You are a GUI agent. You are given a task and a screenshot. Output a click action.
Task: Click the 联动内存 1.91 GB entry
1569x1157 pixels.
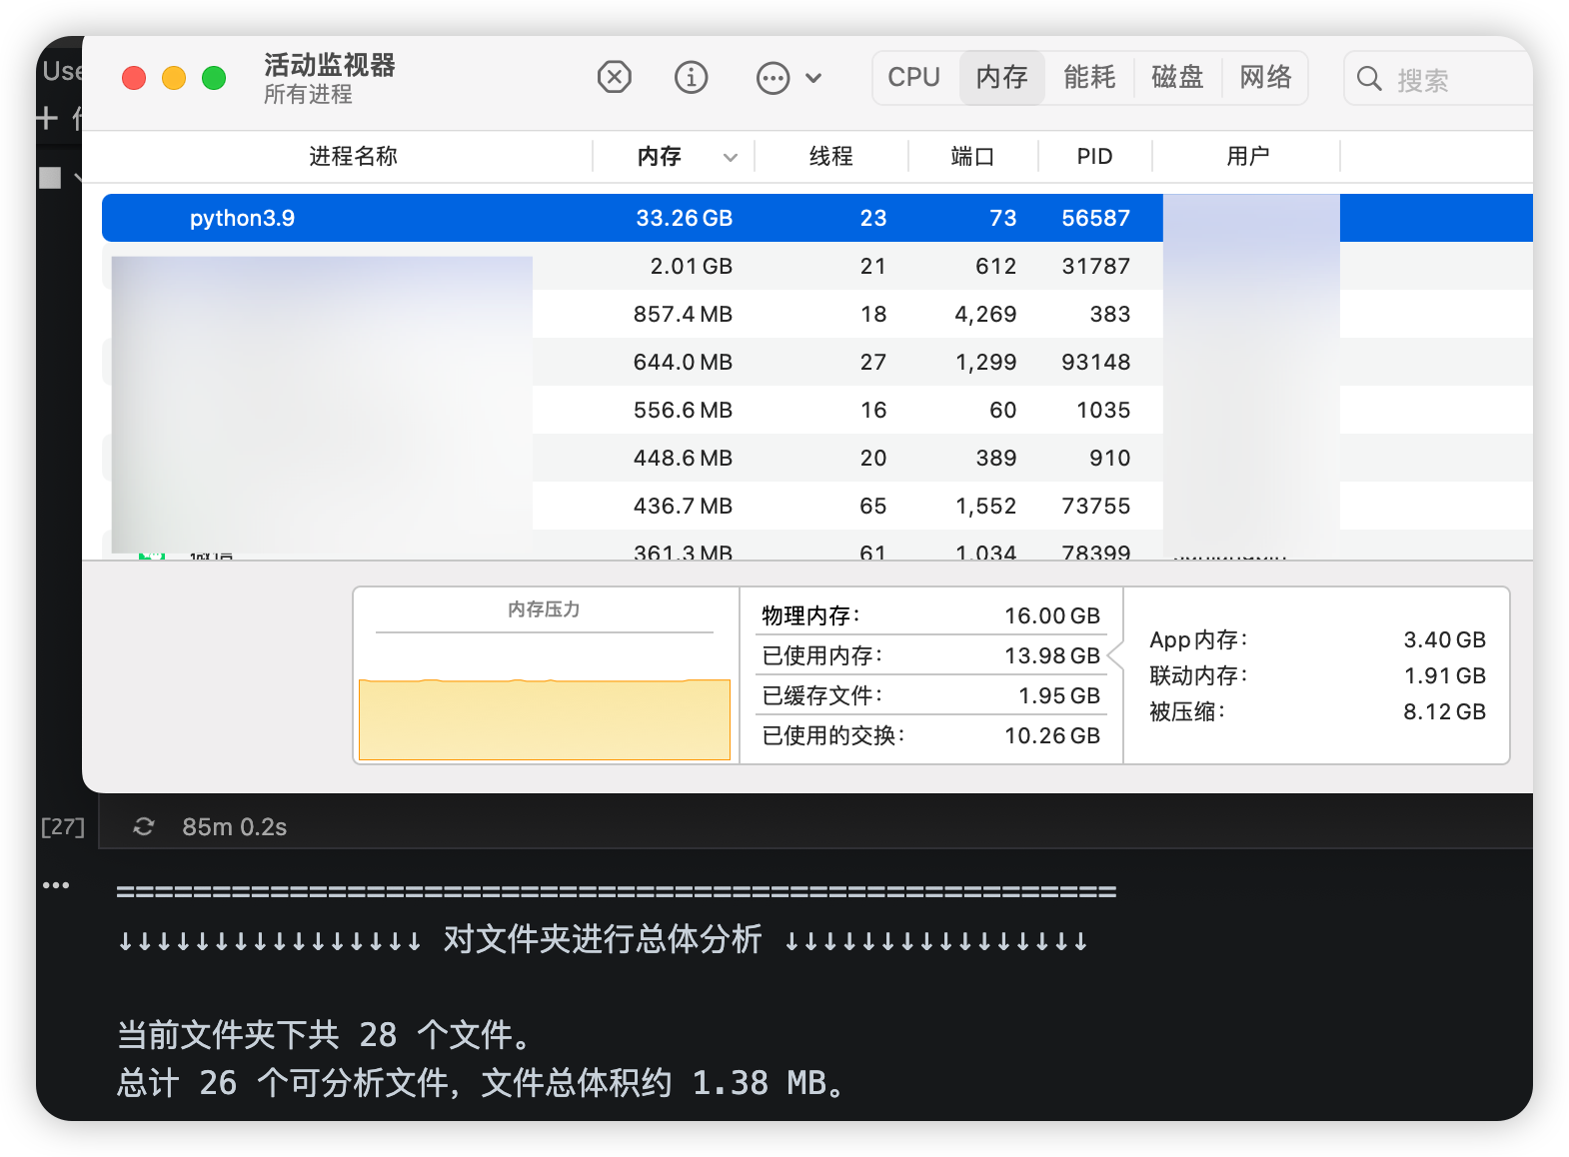click(1317, 675)
